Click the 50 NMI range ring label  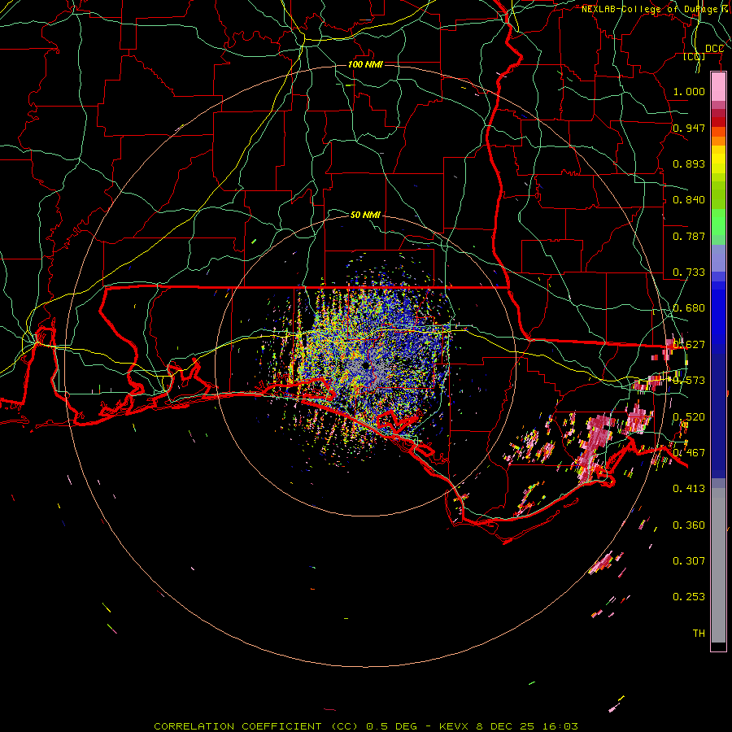point(365,215)
